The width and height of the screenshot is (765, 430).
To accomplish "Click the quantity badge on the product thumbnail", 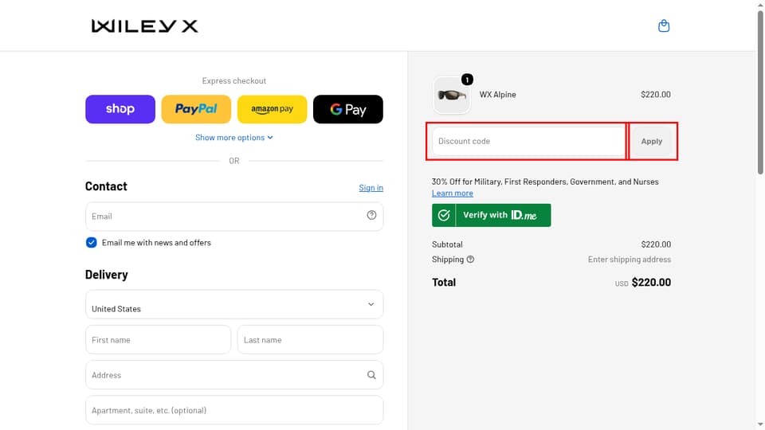I will click(x=467, y=80).
